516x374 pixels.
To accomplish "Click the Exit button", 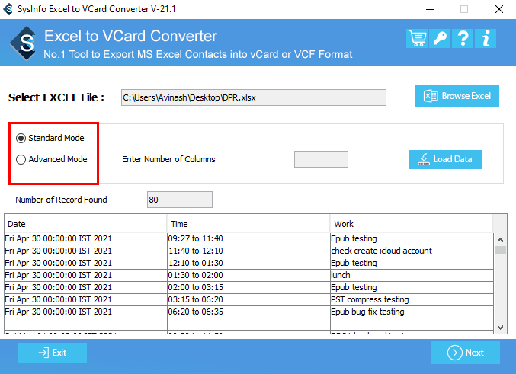I will pos(53,353).
